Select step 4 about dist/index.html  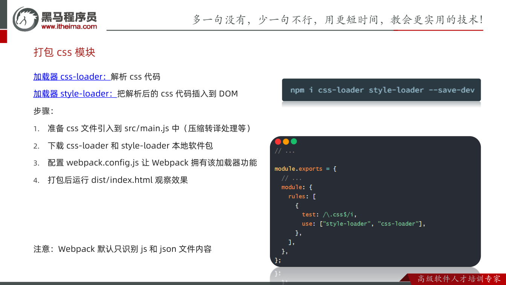(111, 180)
